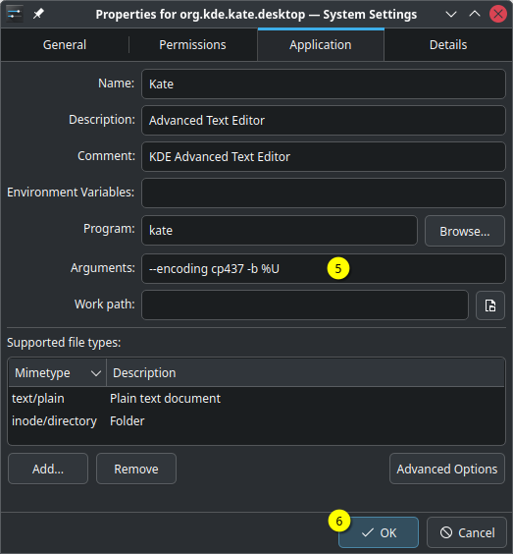Click the Plain text document description cell
Image resolution: width=513 pixels, height=554 pixels.
coord(165,399)
